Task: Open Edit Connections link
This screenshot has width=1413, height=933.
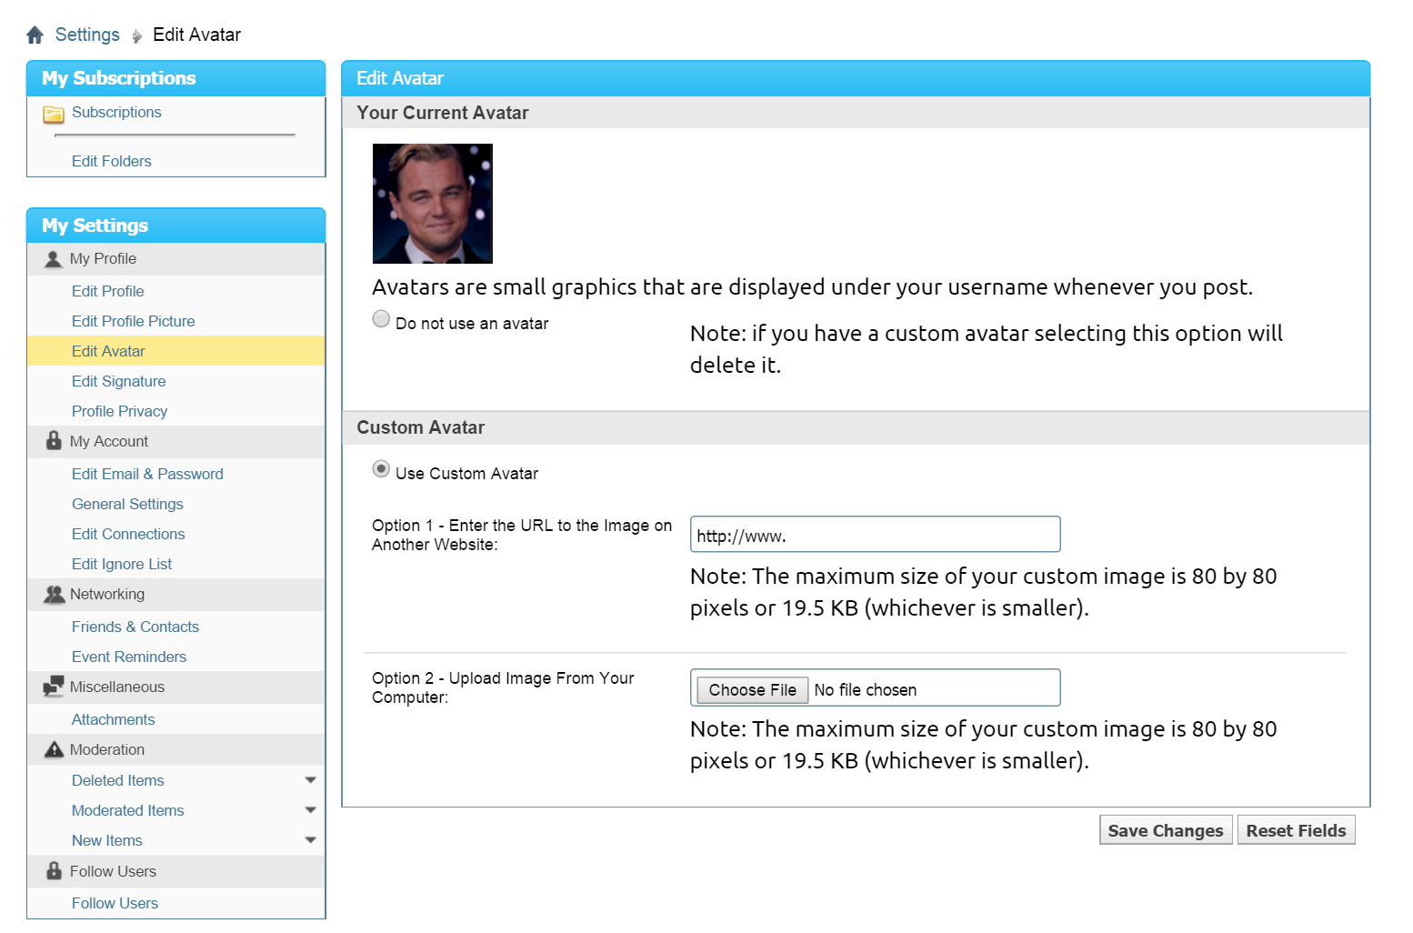Action: tap(128, 534)
